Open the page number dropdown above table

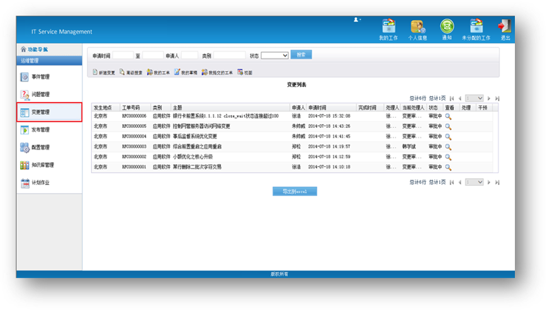click(475, 98)
